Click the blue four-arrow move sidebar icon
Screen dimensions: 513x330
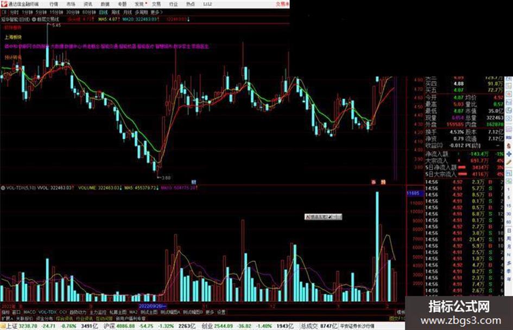[509, 154]
